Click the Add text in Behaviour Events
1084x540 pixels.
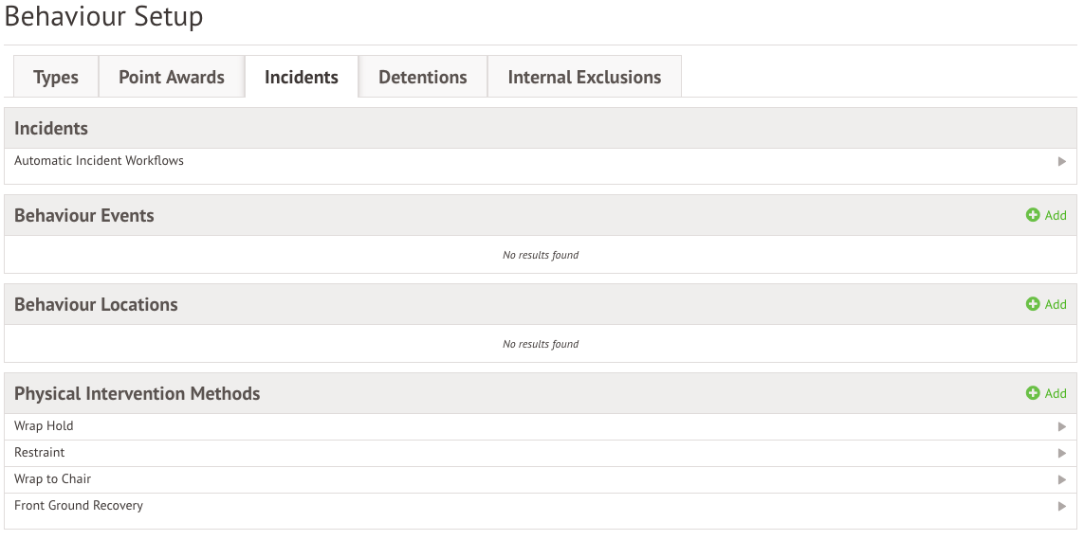point(1056,215)
